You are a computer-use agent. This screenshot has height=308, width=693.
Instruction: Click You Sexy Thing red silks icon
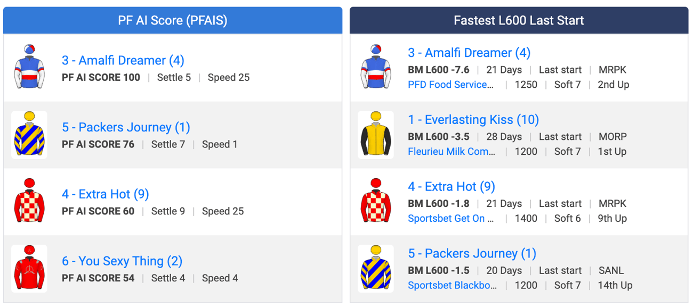pyautogui.click(x=29, y=269)
